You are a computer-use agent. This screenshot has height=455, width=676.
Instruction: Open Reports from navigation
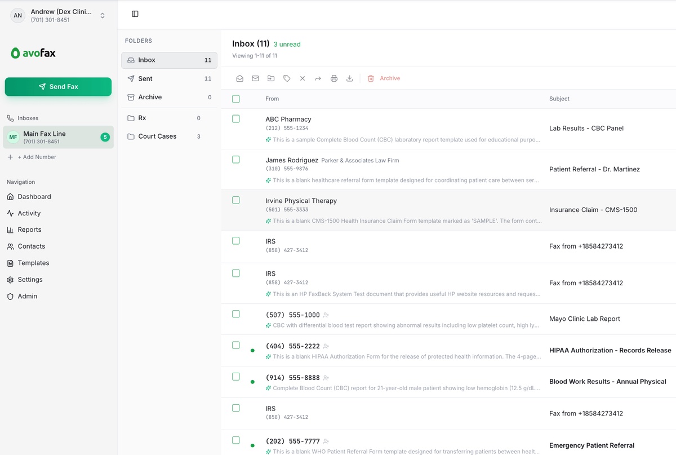click(x=29, y=229)
